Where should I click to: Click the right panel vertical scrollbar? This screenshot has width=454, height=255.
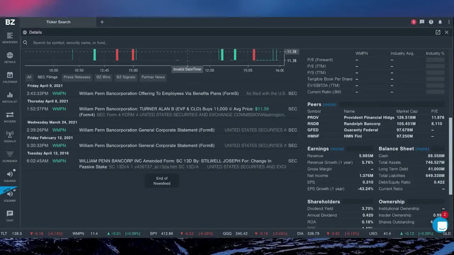pos(451,156)
